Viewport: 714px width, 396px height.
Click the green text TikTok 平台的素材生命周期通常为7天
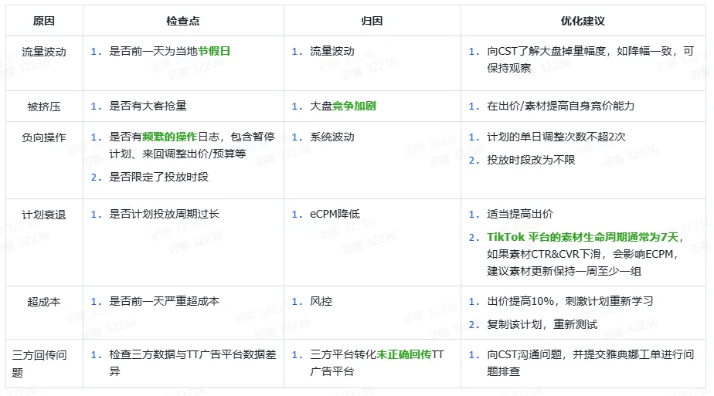[x=583, y=237]
